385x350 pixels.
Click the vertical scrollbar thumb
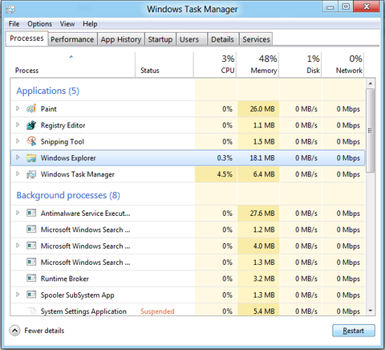coord(371,130)
